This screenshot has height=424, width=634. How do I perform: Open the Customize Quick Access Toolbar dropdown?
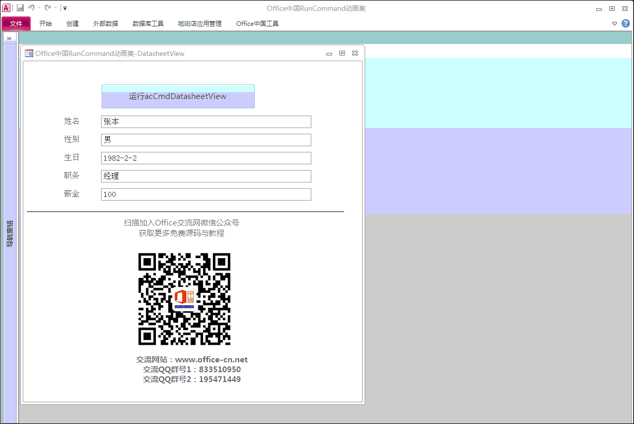click(65, 8)
